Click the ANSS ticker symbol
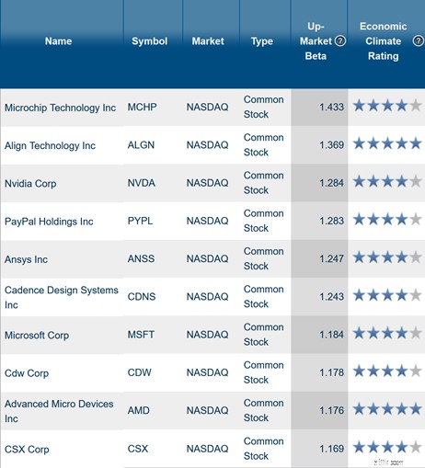Image resolution: width=425 pixels, height=468 pixels. (x=141, y=258)
